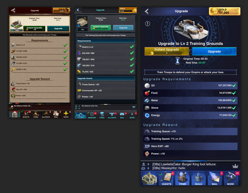This screenshot has width=248, height=193.
Task: Open the Guild crown icon in right game
Action: tap(198, 178)
